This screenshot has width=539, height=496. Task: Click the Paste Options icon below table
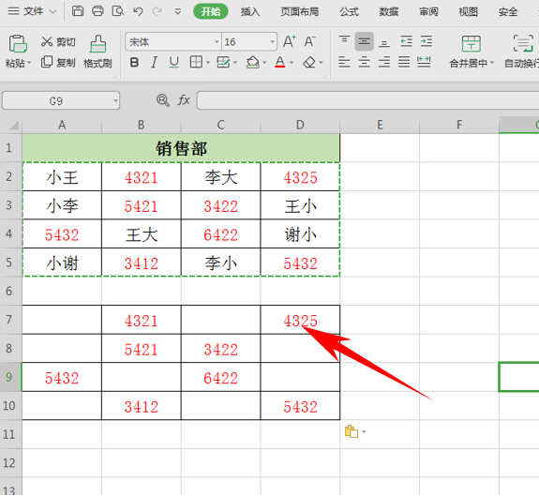(352, 431)
